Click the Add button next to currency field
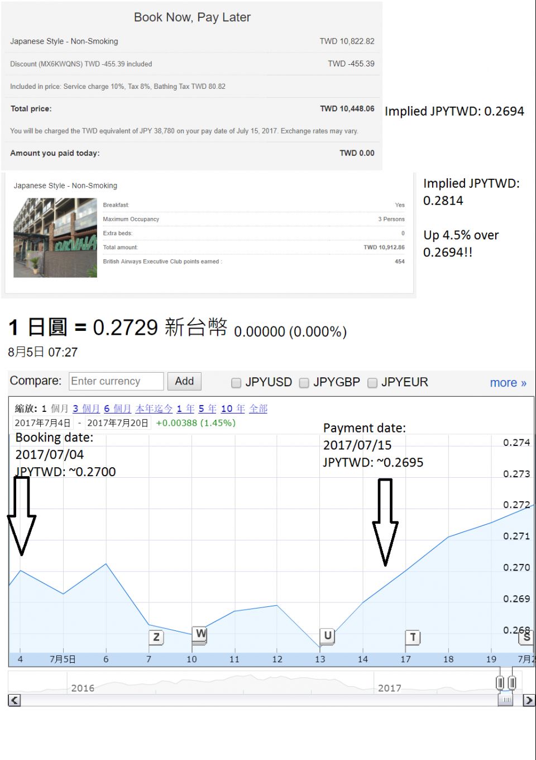The height and width of the screenshot is (760, 536). (x=184, y=381)
